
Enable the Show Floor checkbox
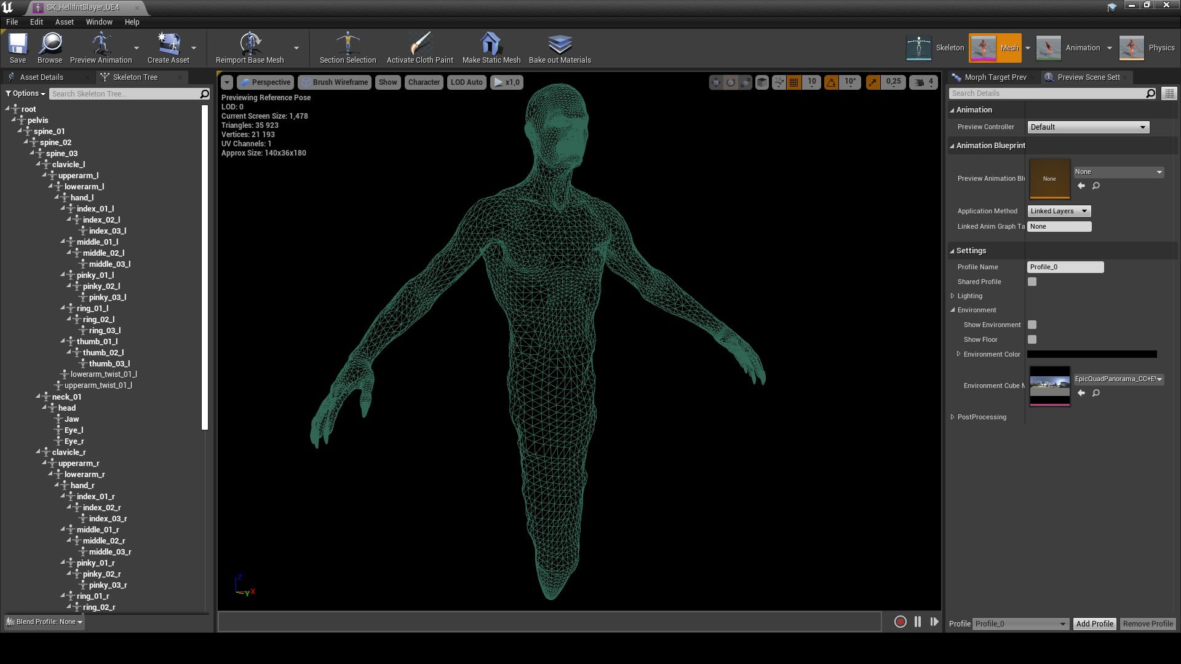pyautogui.click(x=1032, y=339)
